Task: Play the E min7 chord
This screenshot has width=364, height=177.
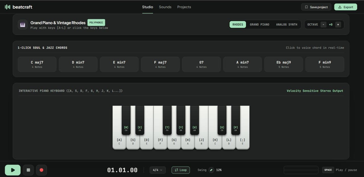Action: (x=119, y=64)
